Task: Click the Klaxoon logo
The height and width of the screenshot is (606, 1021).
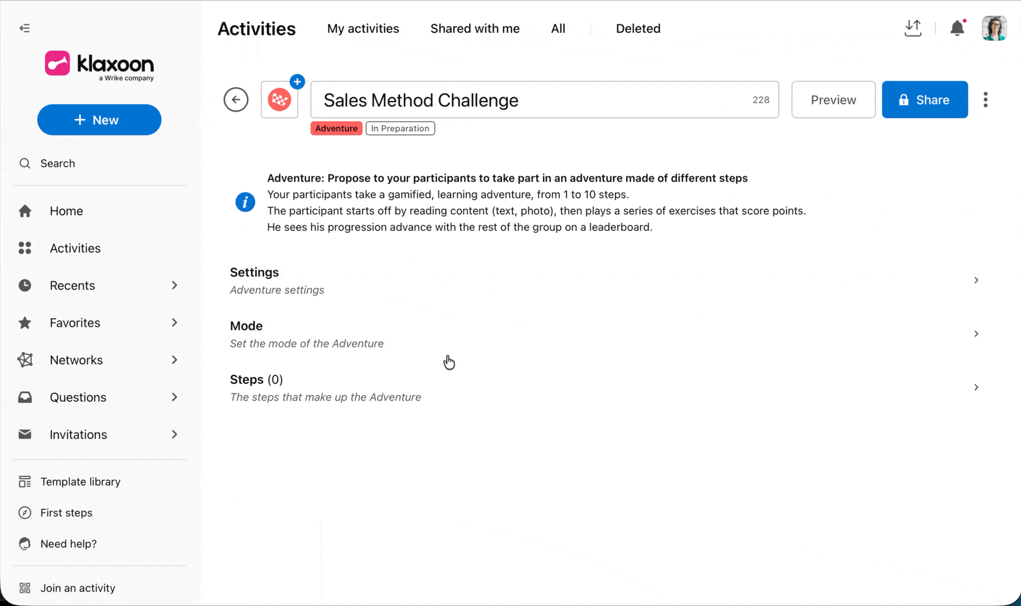Action: coord(99,66)
